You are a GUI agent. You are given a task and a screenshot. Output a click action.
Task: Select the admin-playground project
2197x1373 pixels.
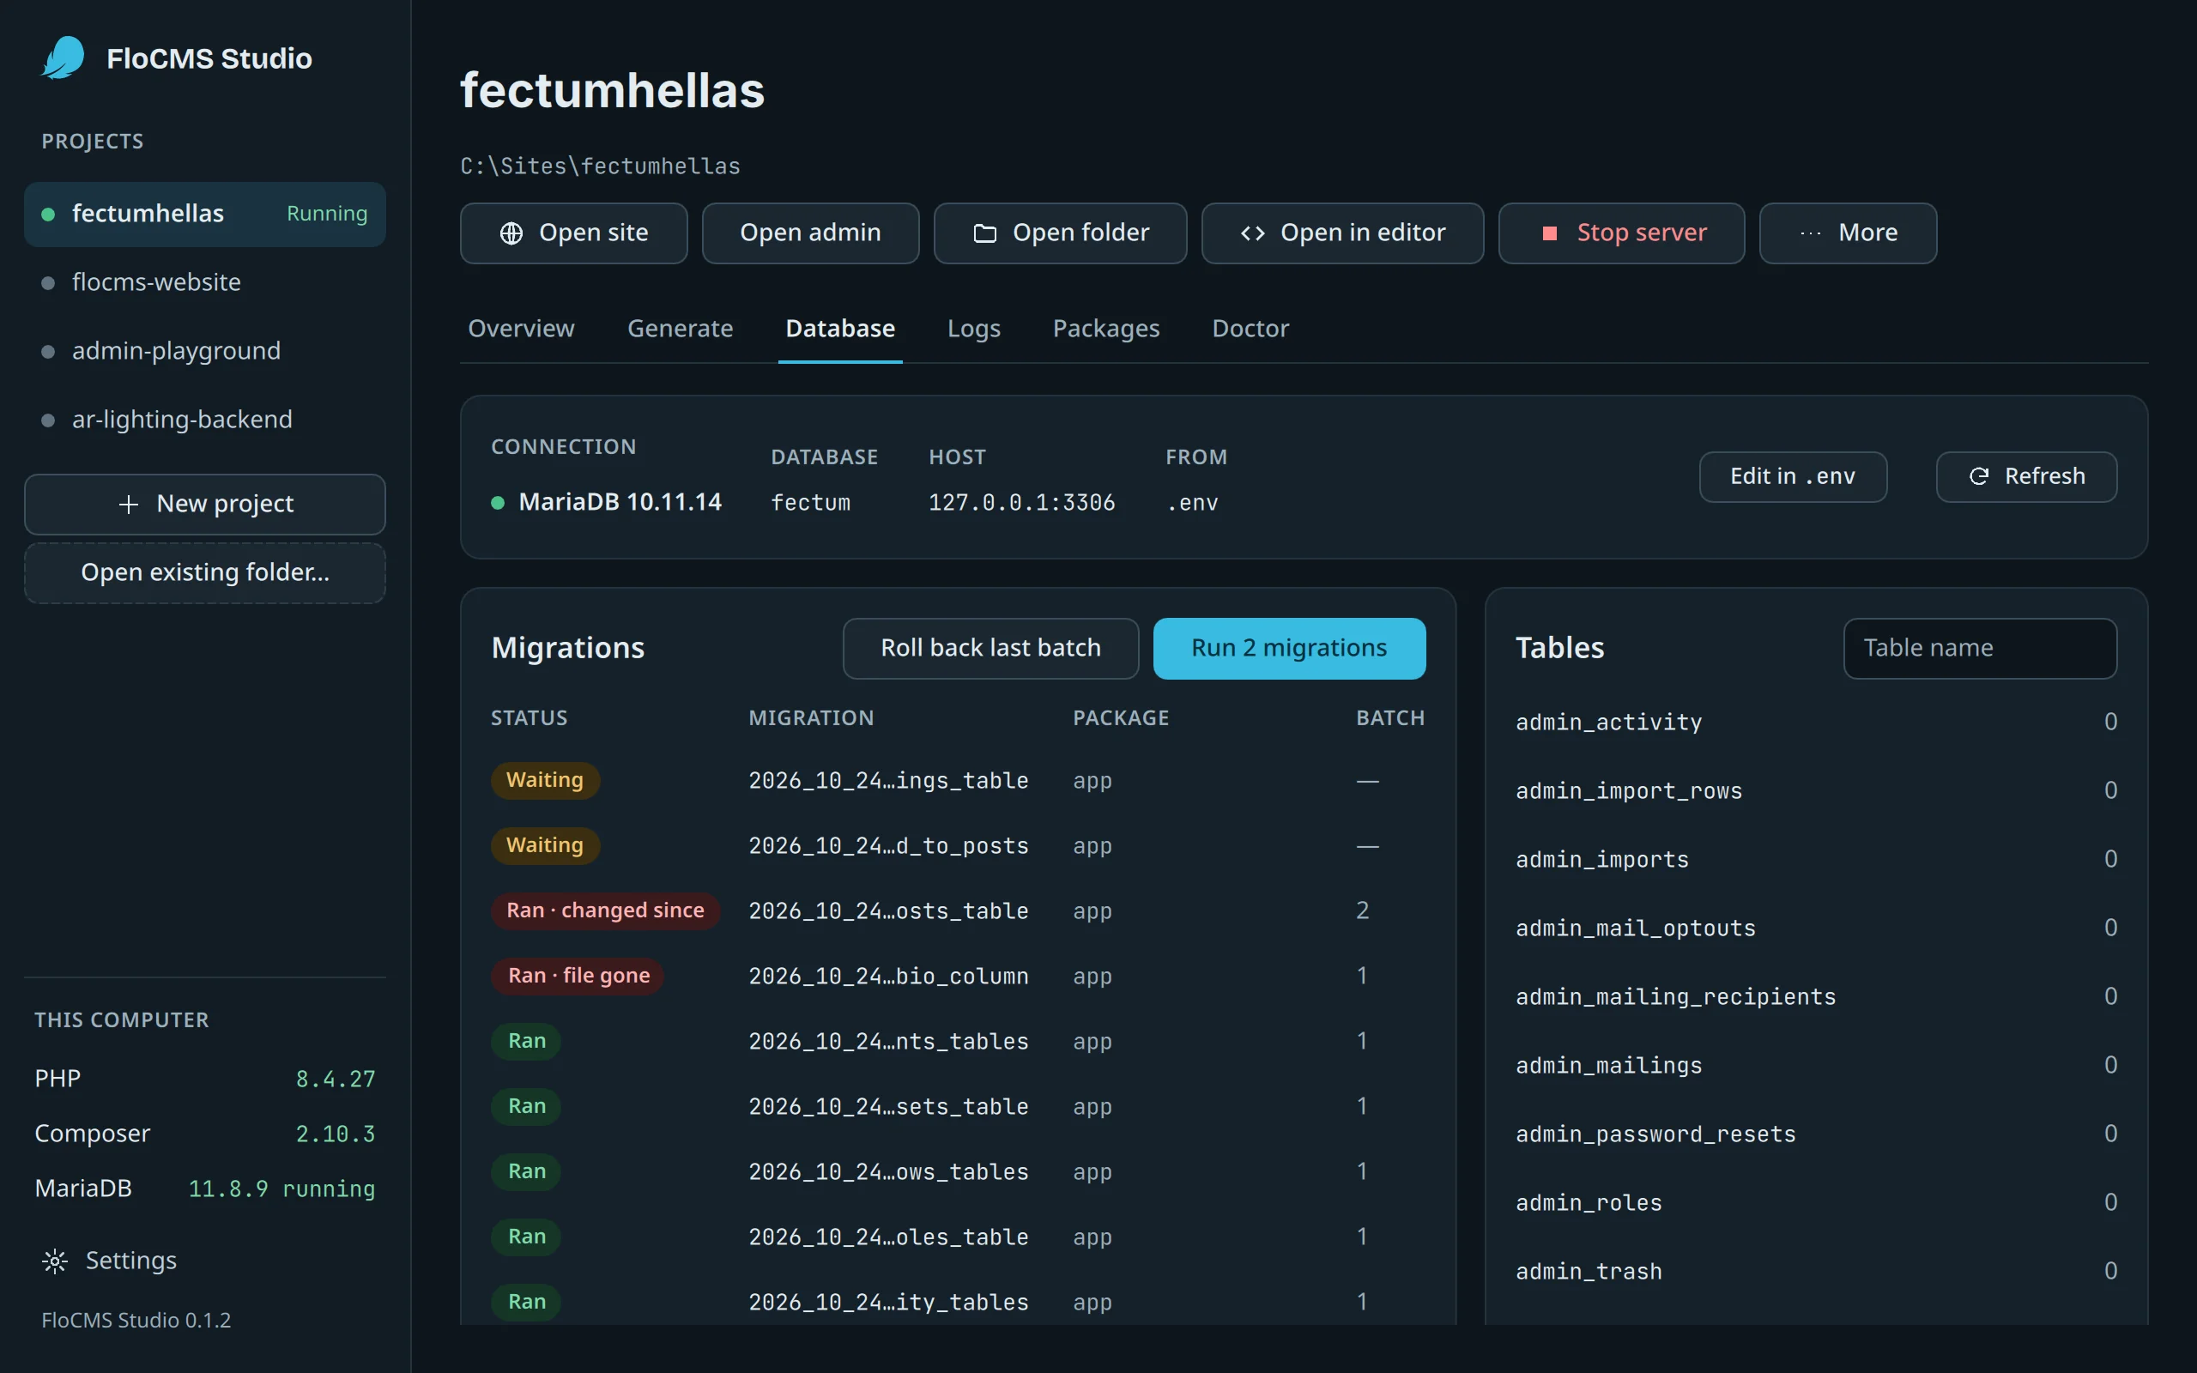pyautogui.click(x=205, y=352)
